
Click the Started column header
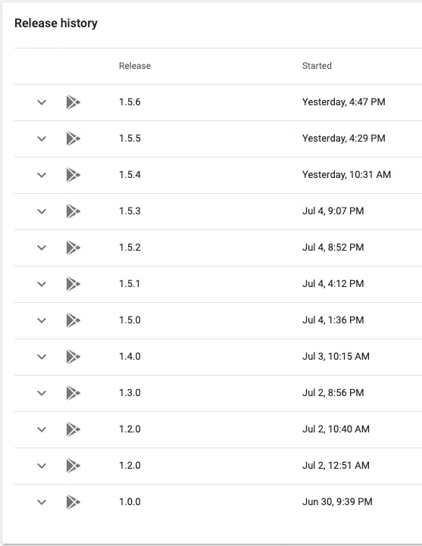pyautogui.click(x=317, y=66)
